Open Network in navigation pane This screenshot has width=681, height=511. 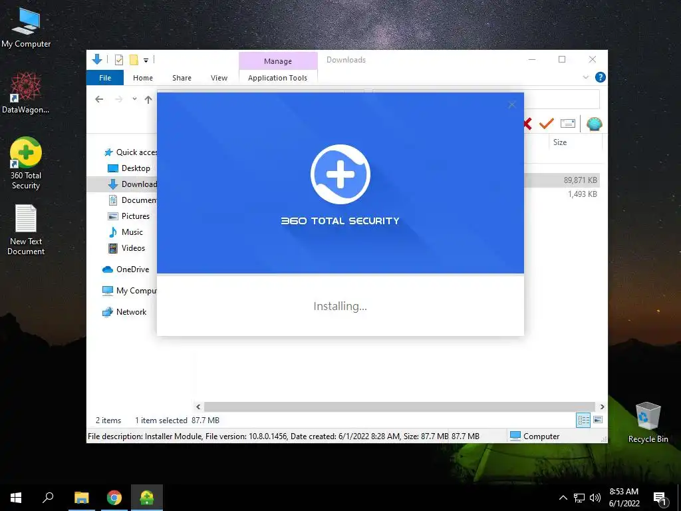[124, 312]
